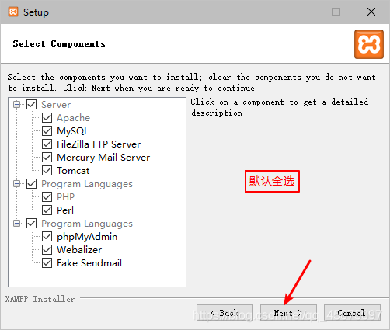Select the PHP label
The image size is (390, 330).
66,197
